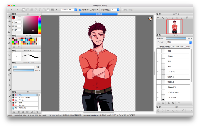Image resolution: width=200 pixels, height=127 pixels.
Task: Open the フリーハンド draw mode dropdown
Action: tap(68, 10)
